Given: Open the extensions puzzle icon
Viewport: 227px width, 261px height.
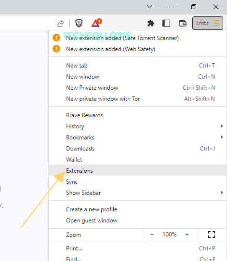Looking at the screenshot, I should coord(151,23).
